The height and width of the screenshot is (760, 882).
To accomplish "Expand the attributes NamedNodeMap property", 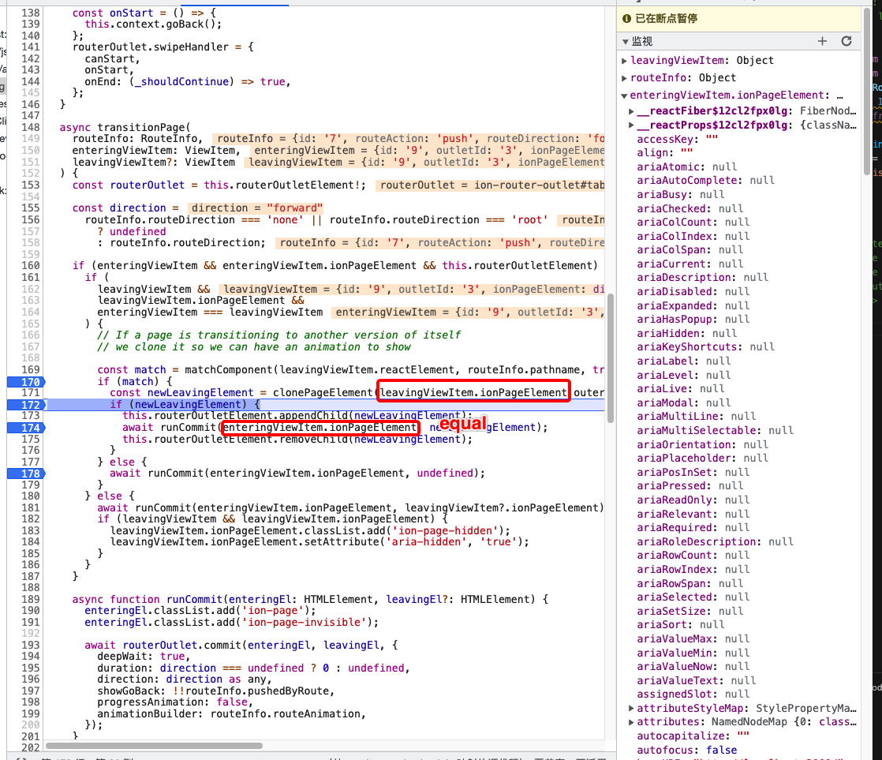I will (631, 722).
